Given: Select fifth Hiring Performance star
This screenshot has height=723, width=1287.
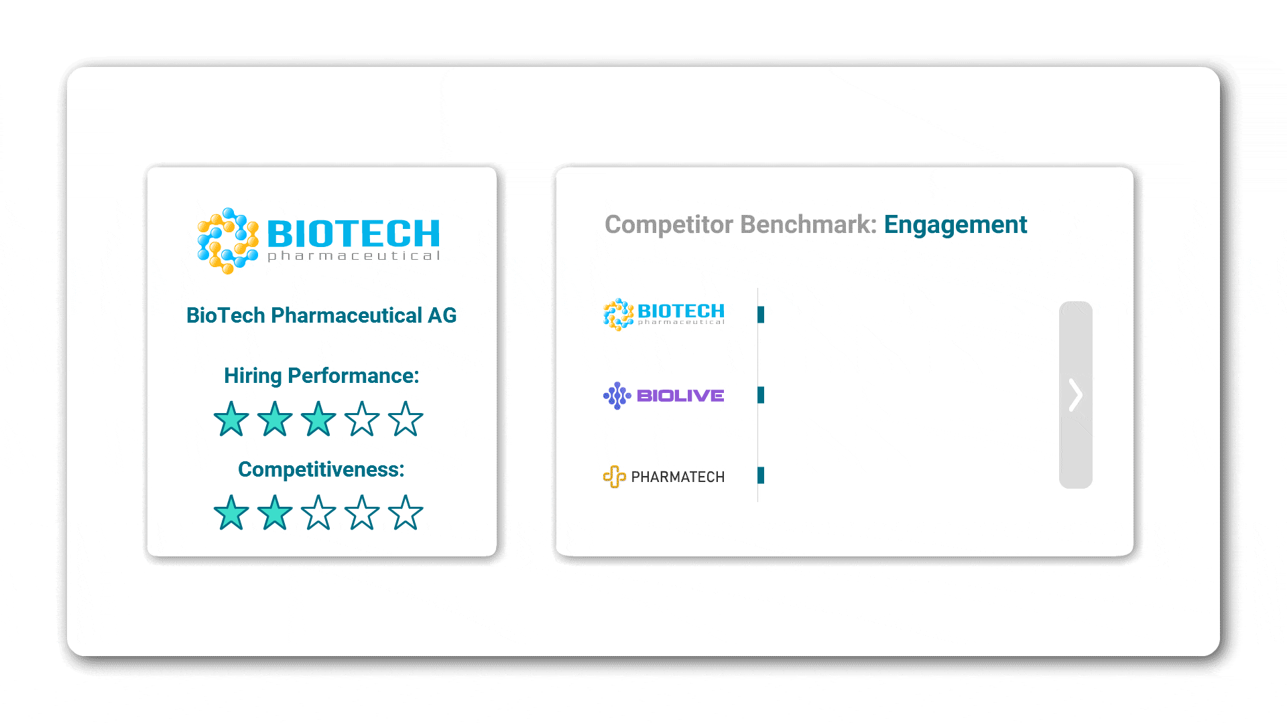Looking at the screenshot, I should 406,419.
